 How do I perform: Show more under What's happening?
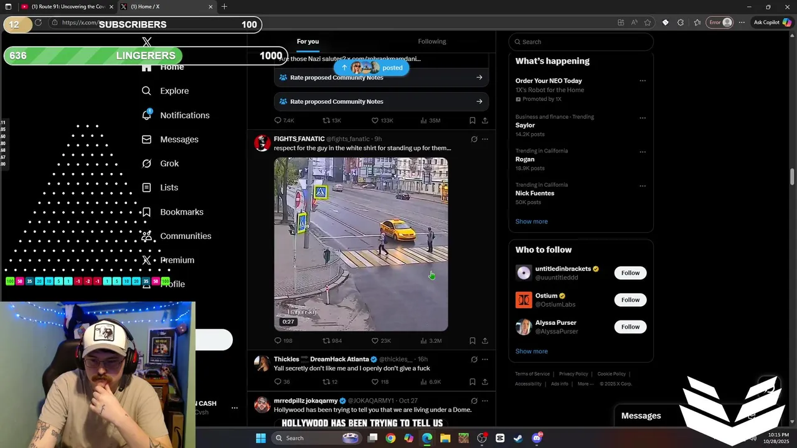pyautogui.click(x=531, y=222)
